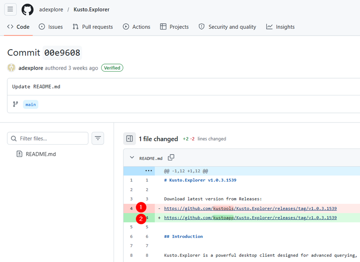This screenshot has height=262, width=360.
Task: Expand hidden lines with the ellipsis button
Action: tap(148, 171)
